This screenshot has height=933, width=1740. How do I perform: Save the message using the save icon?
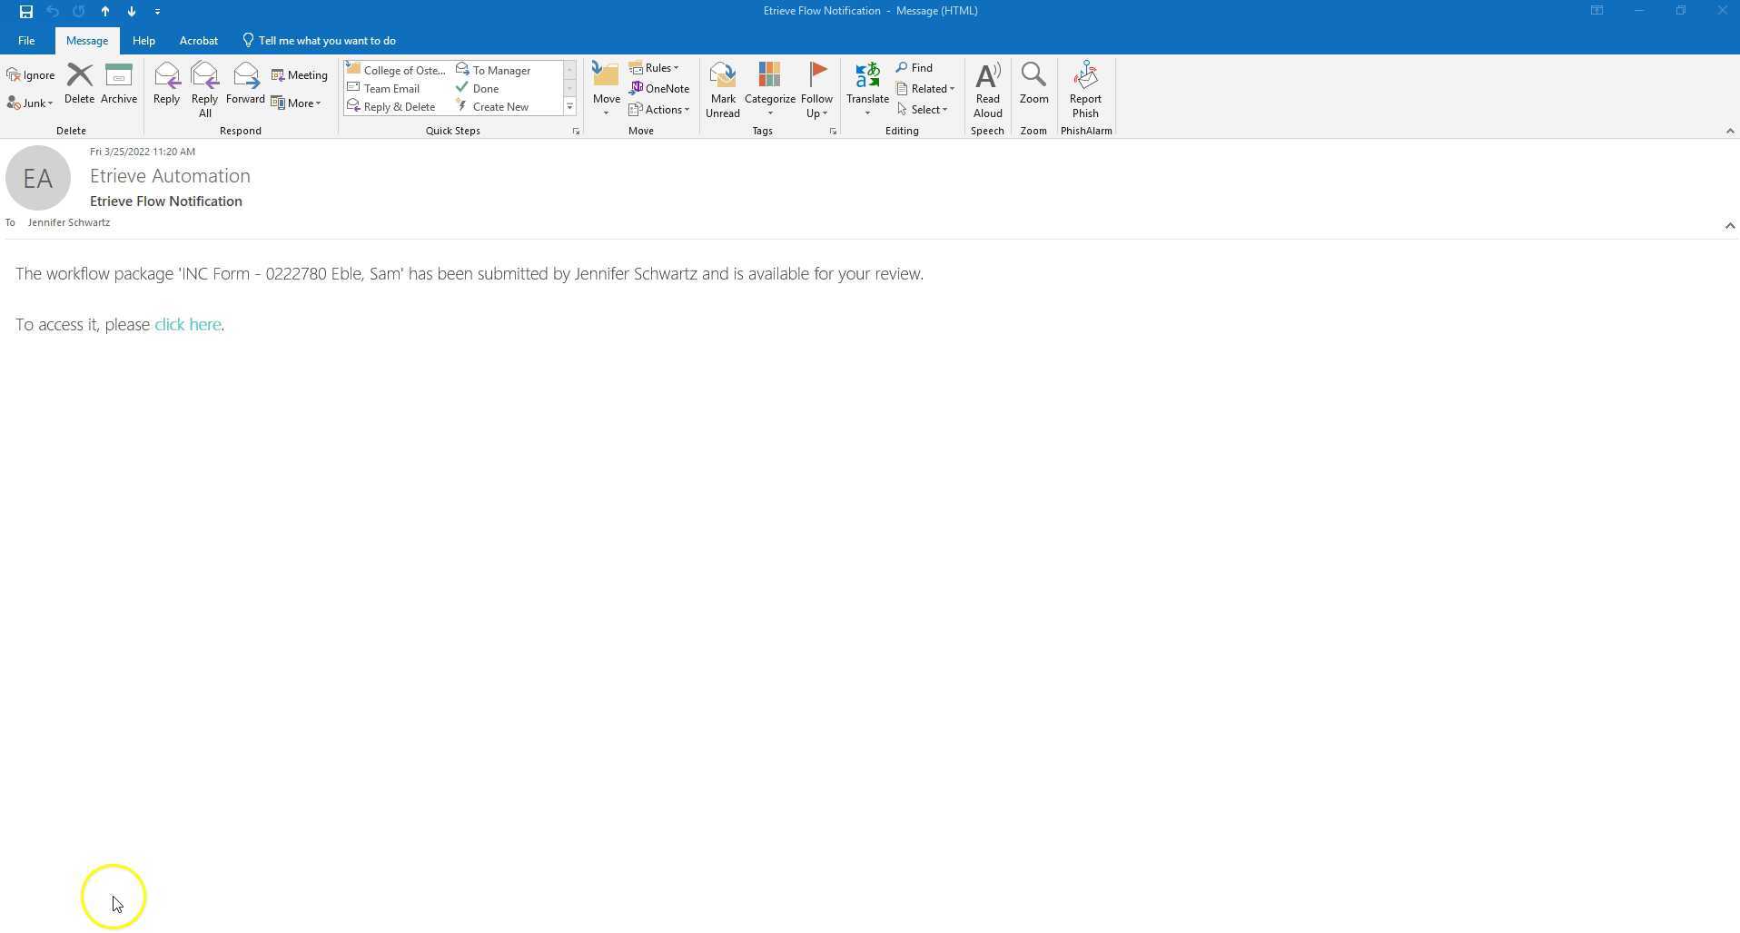[x=26, y=12]
